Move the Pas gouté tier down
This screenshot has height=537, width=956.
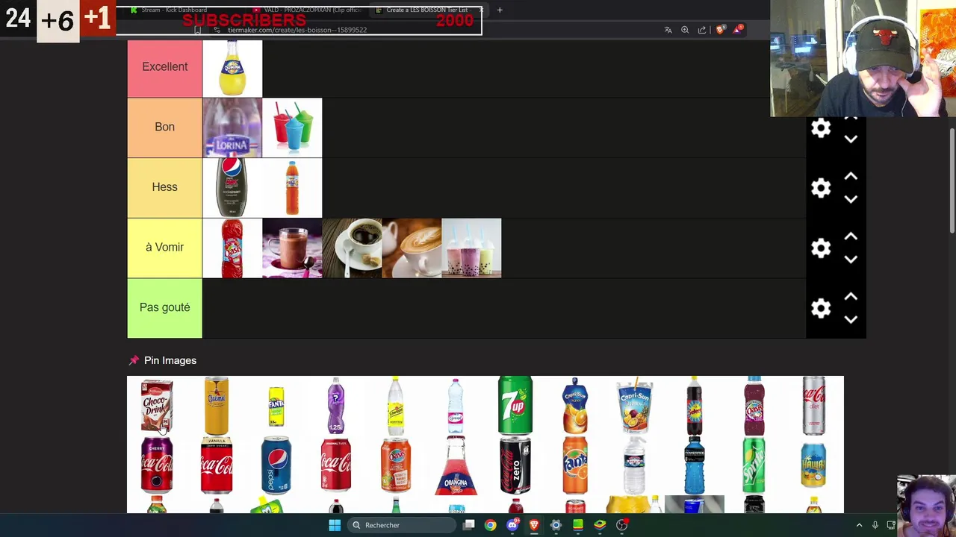click(x=851, y=319)
